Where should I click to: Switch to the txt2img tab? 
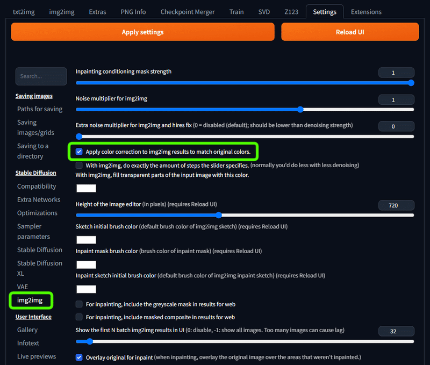pos(24,12)
